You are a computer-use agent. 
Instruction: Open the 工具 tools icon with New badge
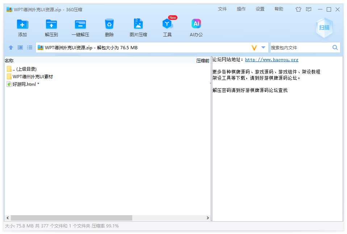(167, 24)
